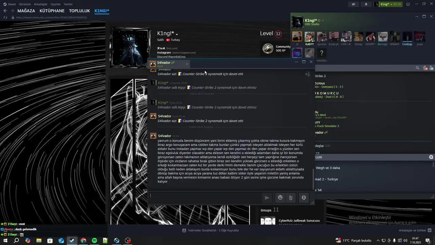
Task: Click Steam Big Picture mode icon
Action: (x=408, y=4)
